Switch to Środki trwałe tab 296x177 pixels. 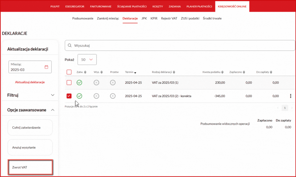pyautogui.click(x=212, y=18)
